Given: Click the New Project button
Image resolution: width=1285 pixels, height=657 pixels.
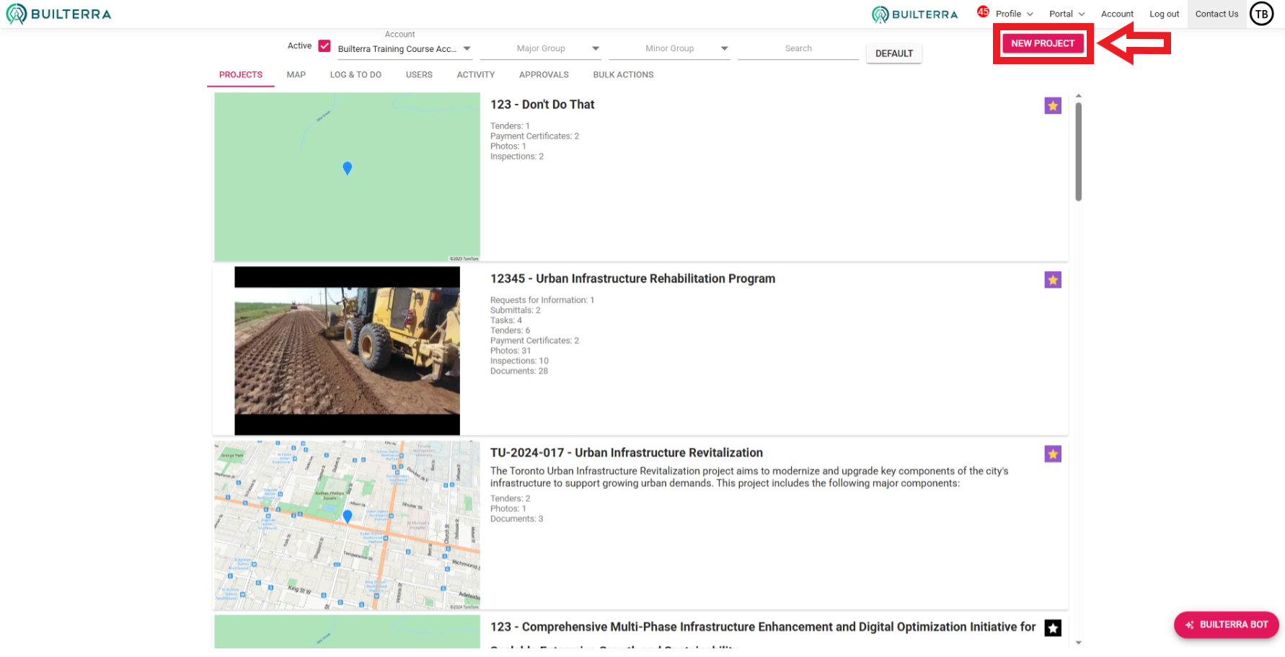Looking at the screenshot, I should (x=1043, y=43).
